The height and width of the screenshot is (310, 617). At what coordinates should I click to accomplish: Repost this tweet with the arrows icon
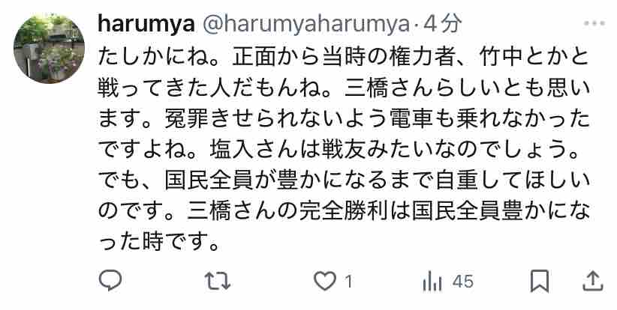pos(218,282)
